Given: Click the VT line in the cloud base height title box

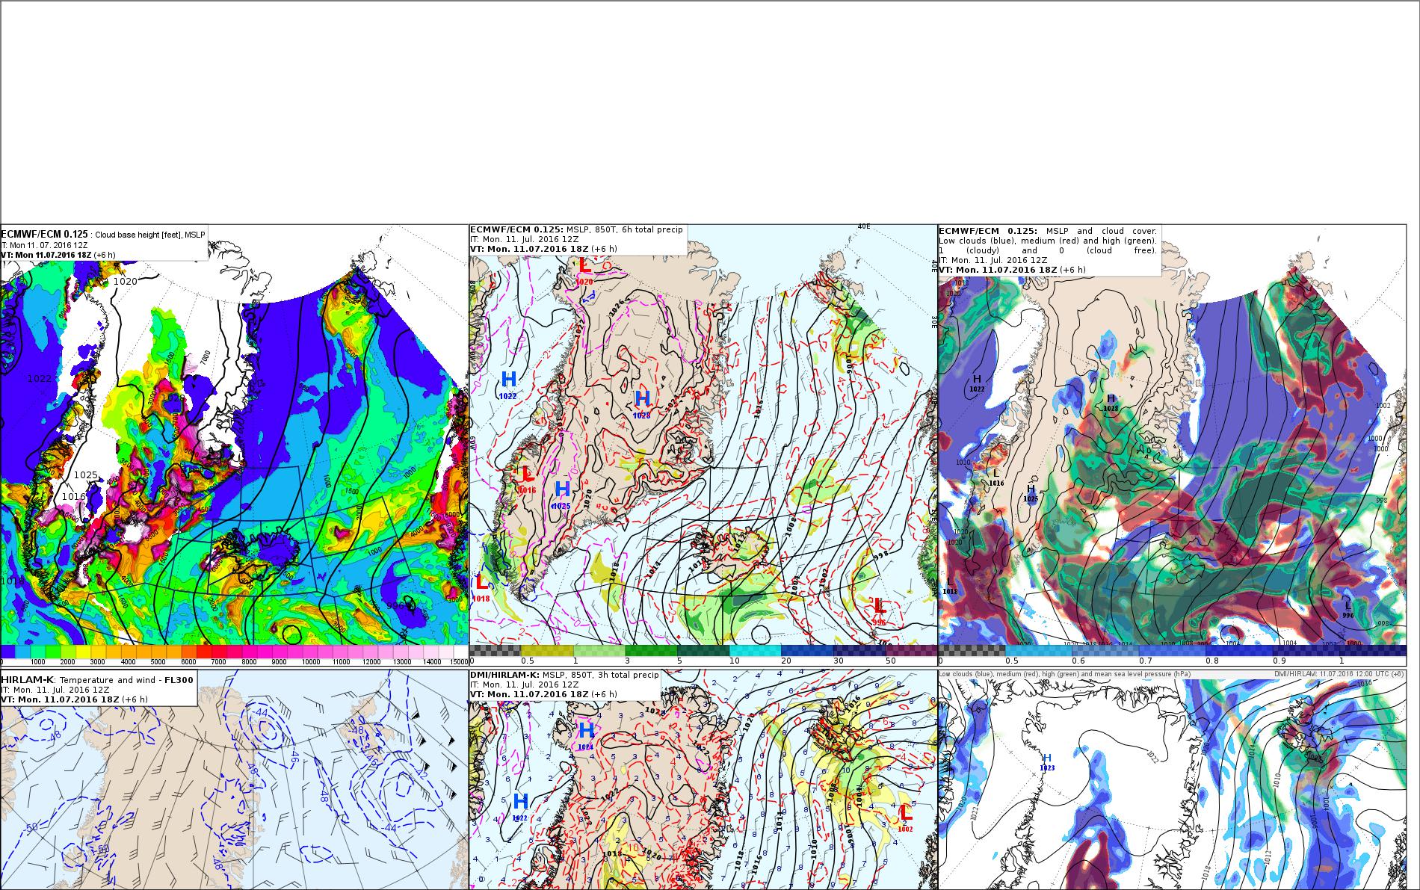Looking at the screenshot, I should point(58,255).
